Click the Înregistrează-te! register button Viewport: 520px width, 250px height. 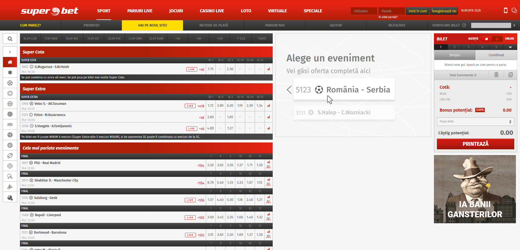444,11
